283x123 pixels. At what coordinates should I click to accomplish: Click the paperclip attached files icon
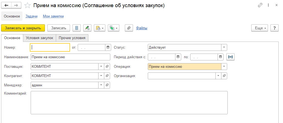click(129, 28)
